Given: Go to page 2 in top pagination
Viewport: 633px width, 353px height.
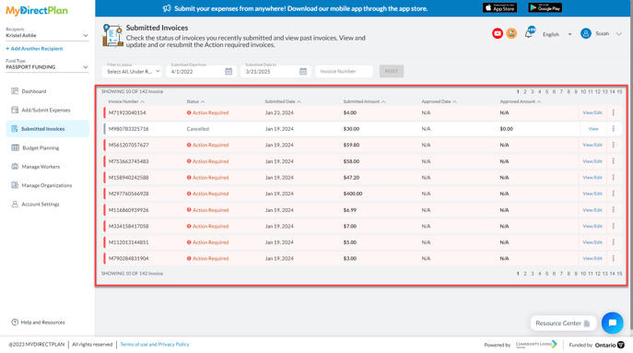Looking at the screenshot, I should coord(525,91).
